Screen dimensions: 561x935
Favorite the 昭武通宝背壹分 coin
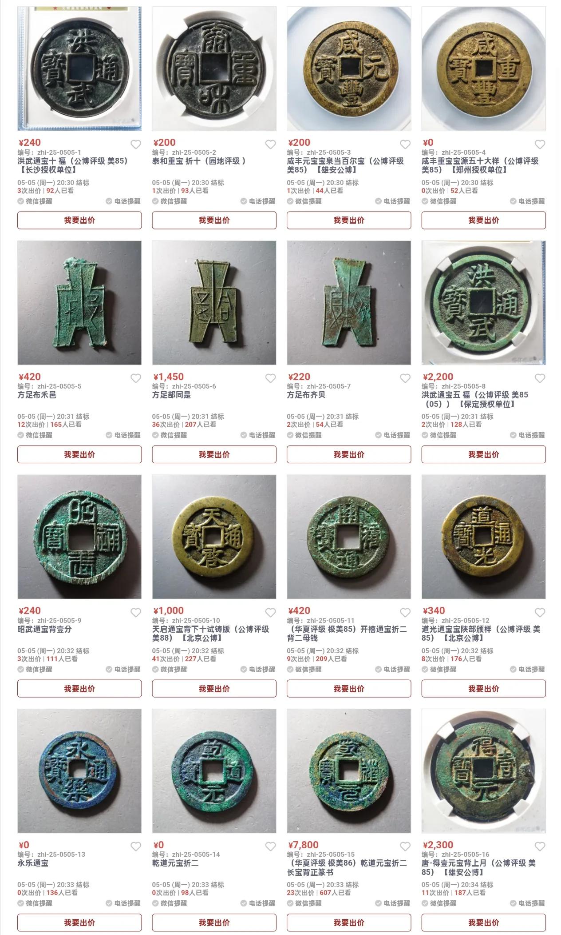136,613
